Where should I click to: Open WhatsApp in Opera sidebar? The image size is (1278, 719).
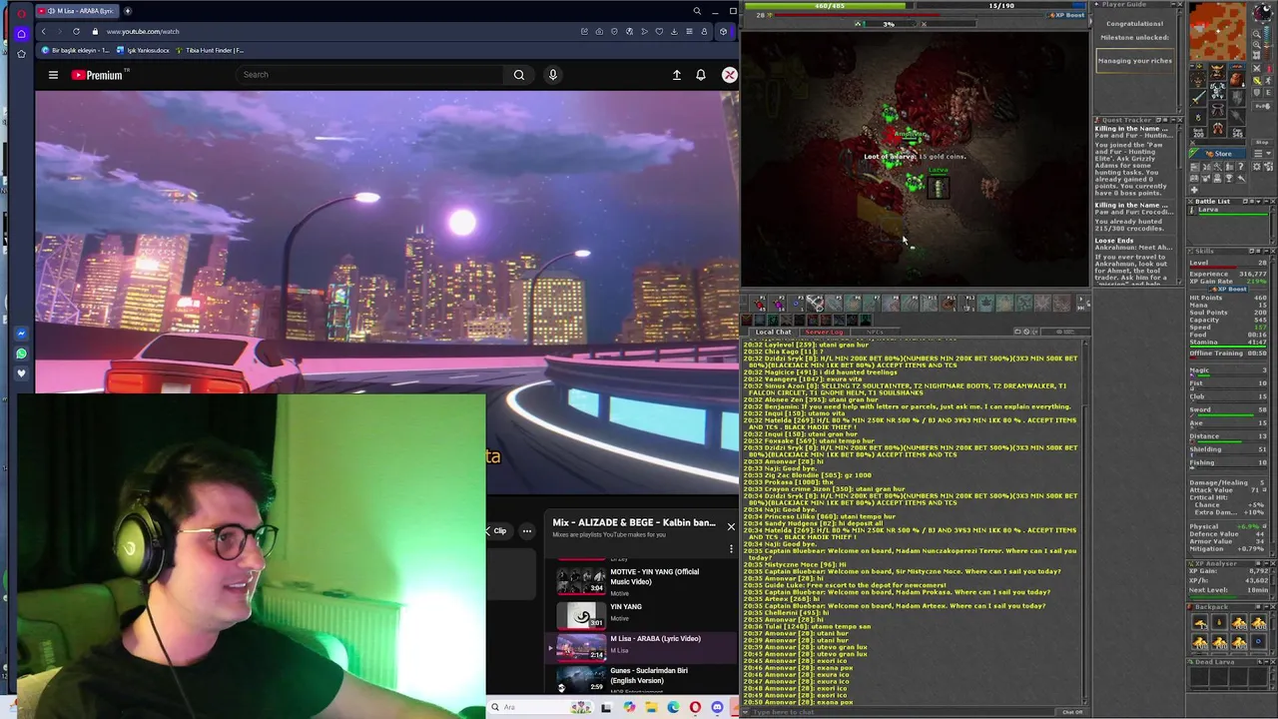click(x=21, y=354)
